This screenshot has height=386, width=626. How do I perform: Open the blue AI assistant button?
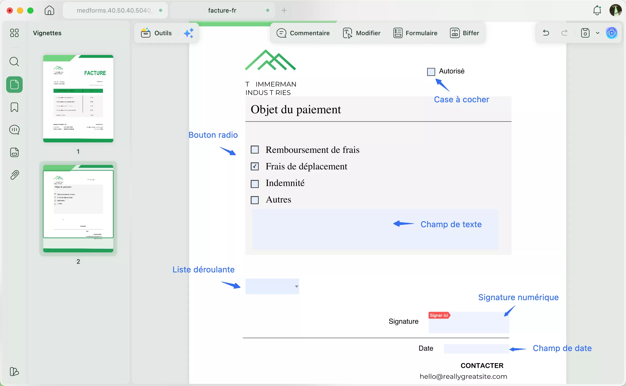[612, 33]
